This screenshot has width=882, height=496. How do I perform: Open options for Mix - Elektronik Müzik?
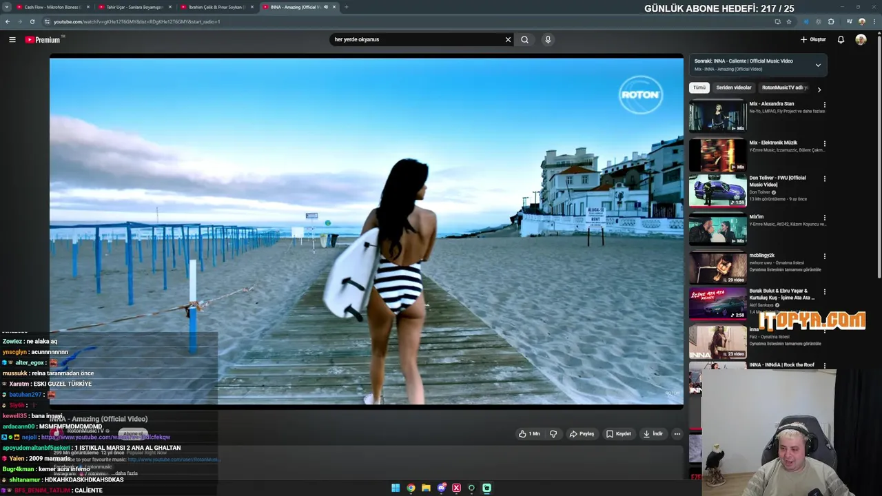824,144
